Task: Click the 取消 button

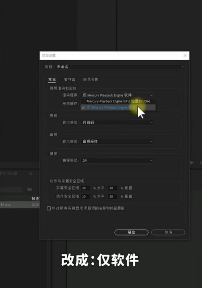Action: tap(168, 233)
